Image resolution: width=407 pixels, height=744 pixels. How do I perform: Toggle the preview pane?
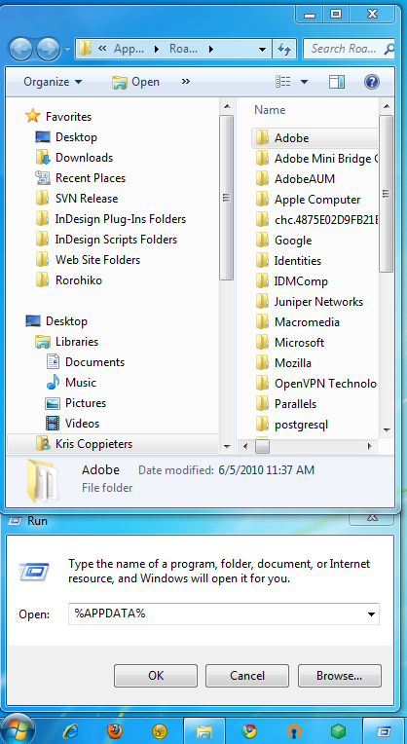point(337,82)
